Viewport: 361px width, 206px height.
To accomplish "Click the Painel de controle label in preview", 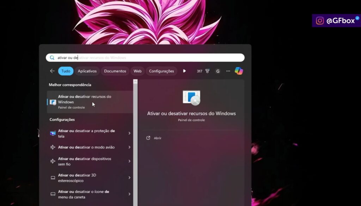I will pos(191,120).
